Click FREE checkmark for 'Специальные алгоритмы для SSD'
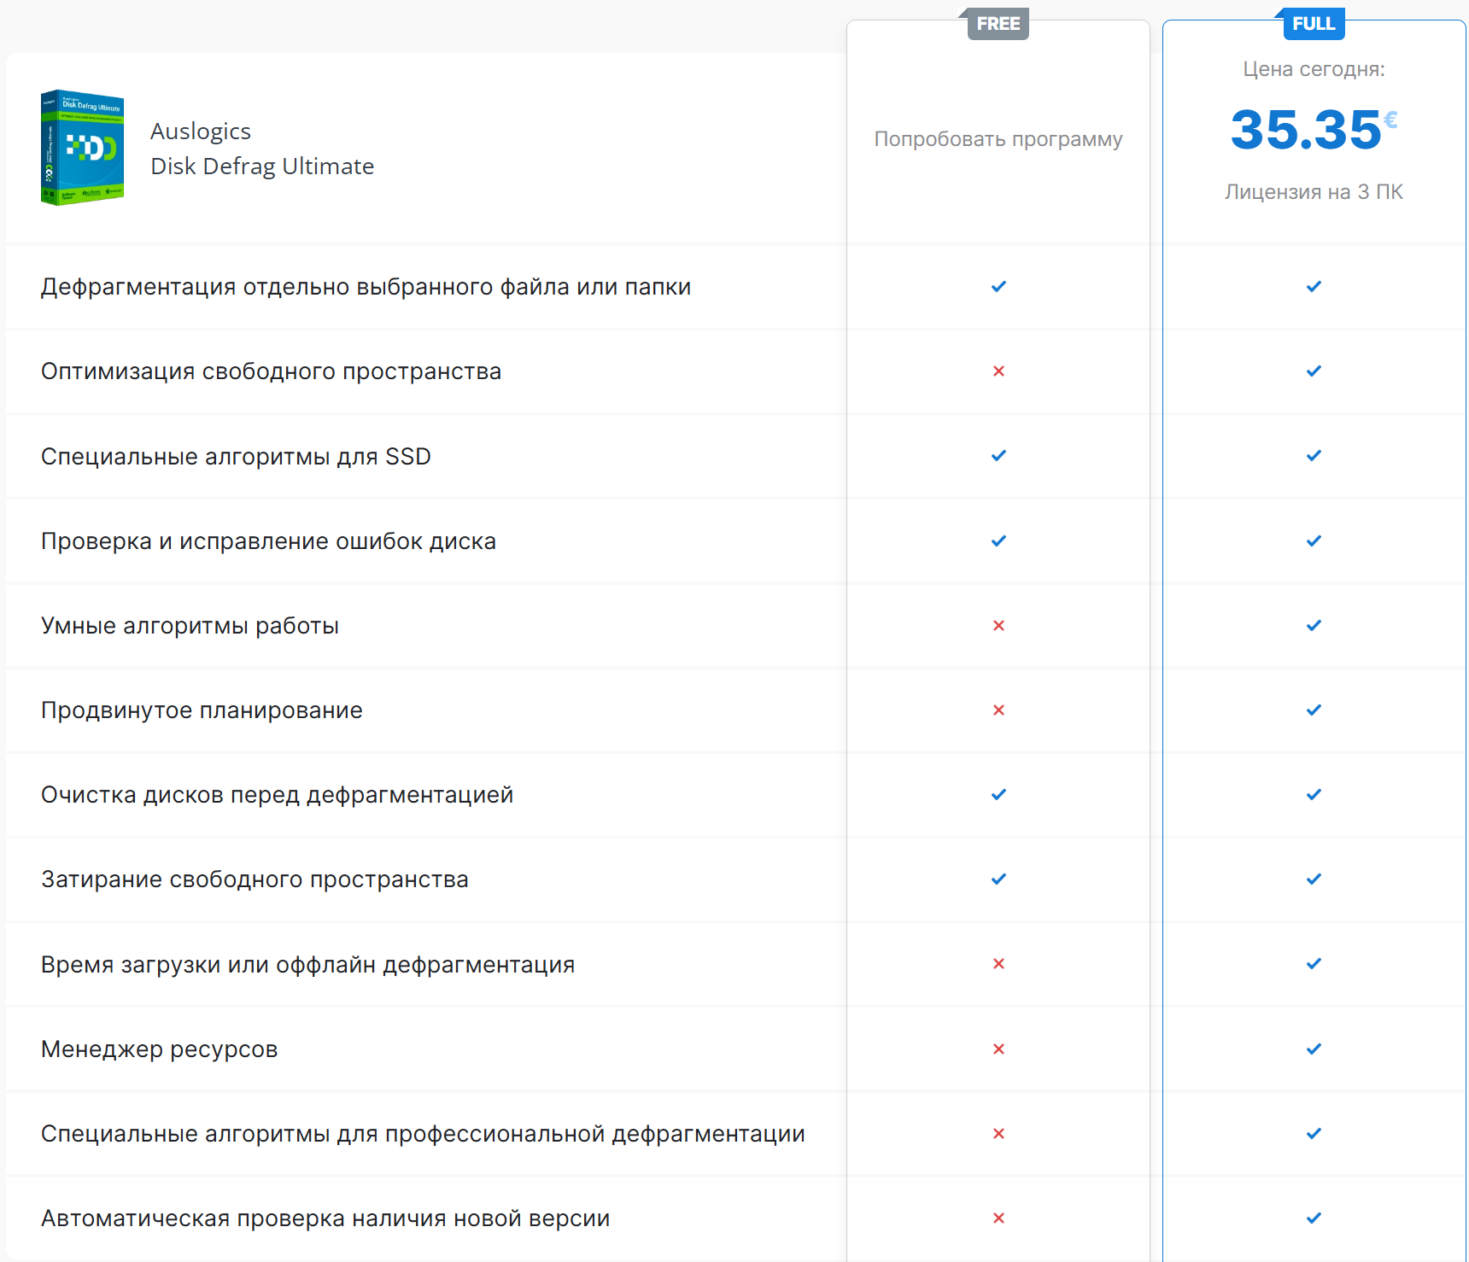The height and width of the screenshot is (1262, 1469). click(x=998, y=456)
